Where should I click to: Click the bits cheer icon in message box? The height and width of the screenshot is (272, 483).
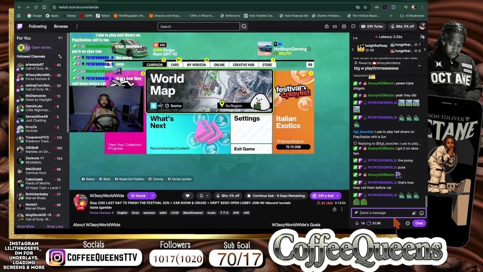tap(414, 213)
